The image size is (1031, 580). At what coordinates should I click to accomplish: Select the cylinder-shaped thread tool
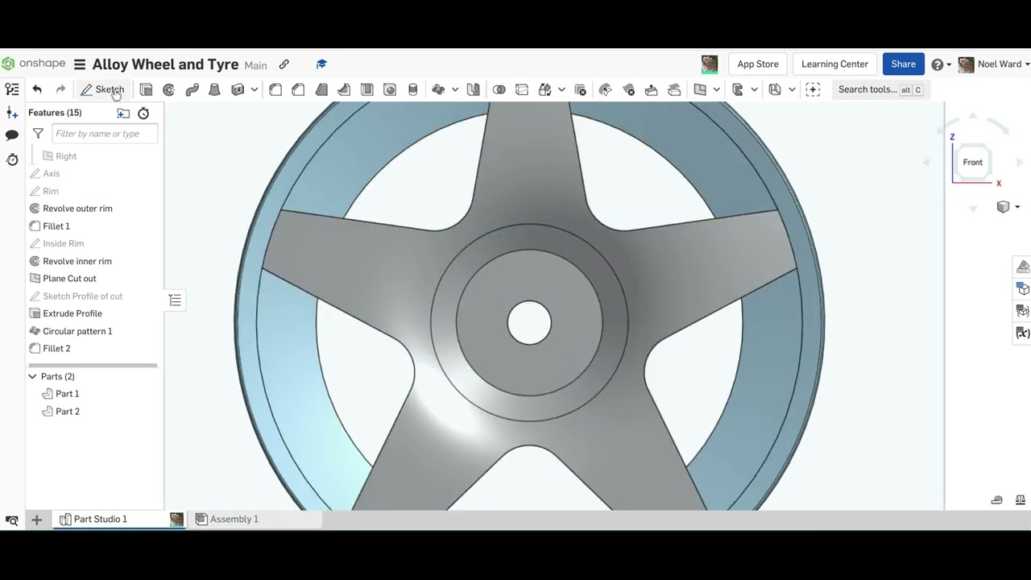tap(413, 89)
